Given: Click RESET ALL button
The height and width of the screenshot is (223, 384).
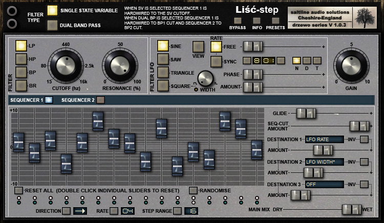Looking at the screenshot, I should [18, 190].
